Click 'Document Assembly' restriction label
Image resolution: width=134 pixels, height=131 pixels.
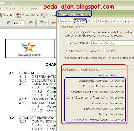[x=95, y=86]
